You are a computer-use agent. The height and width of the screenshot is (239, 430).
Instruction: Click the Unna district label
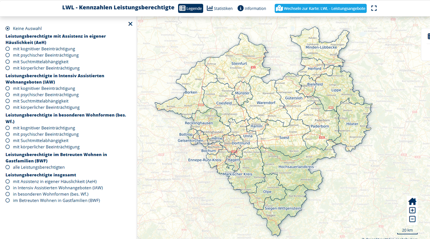pos(248,136)
